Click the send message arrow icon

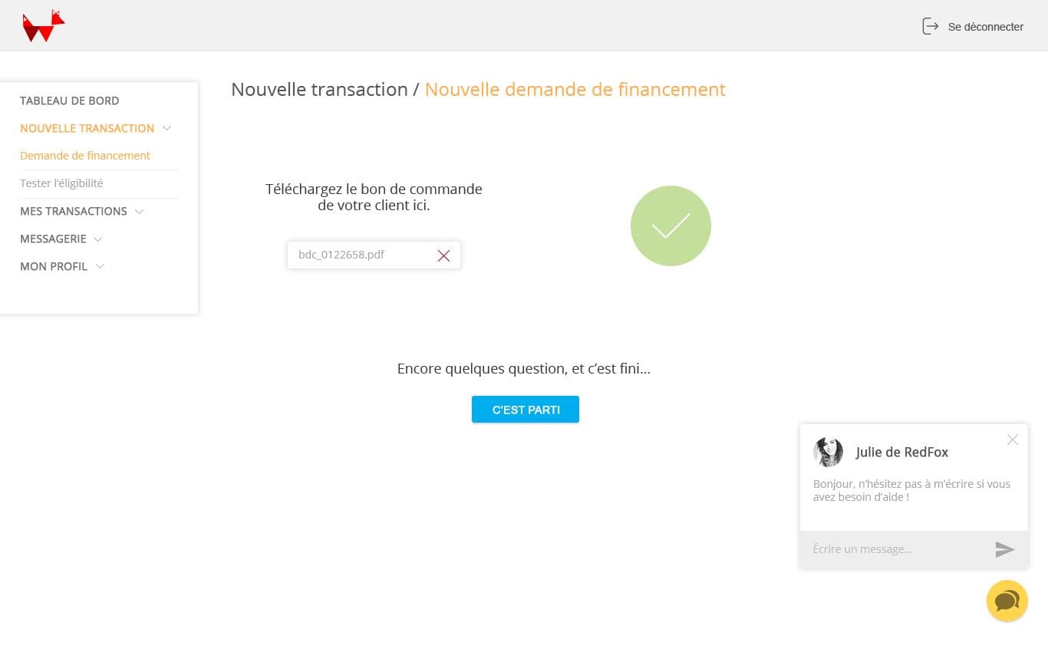click(1005, 549)
